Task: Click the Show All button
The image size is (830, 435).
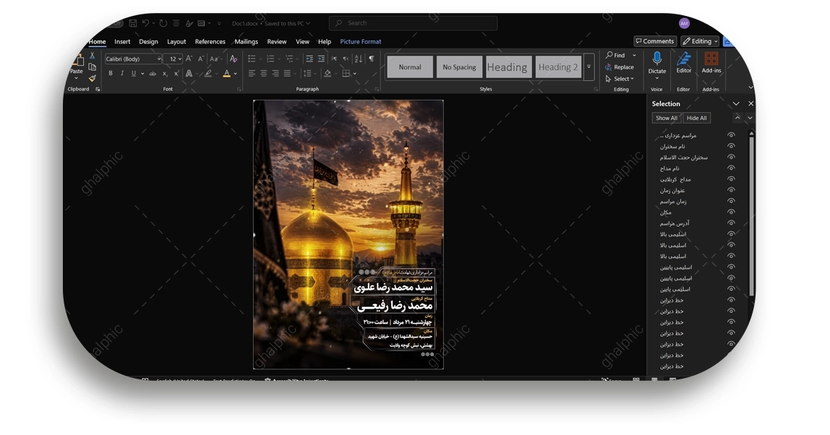Action: pyautogui.click(x=667, y=118)
